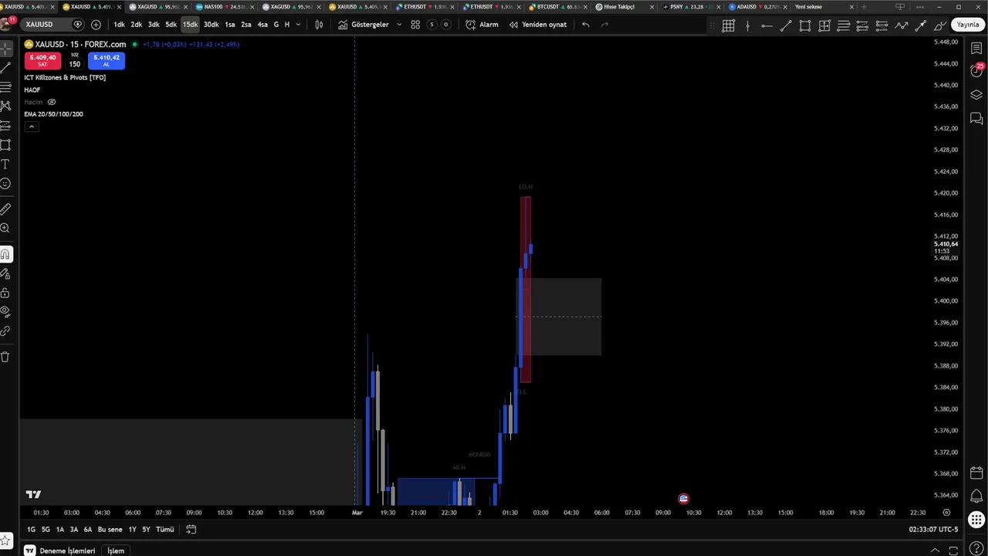Select the crosshair cursor tool

click(5, 49)
